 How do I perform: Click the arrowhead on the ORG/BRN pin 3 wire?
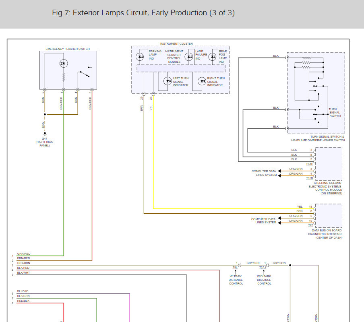click(x=279, y=171)
